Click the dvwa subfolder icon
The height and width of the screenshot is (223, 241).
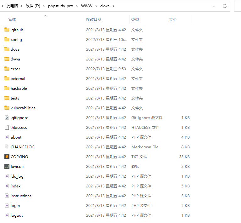point(7,59)
